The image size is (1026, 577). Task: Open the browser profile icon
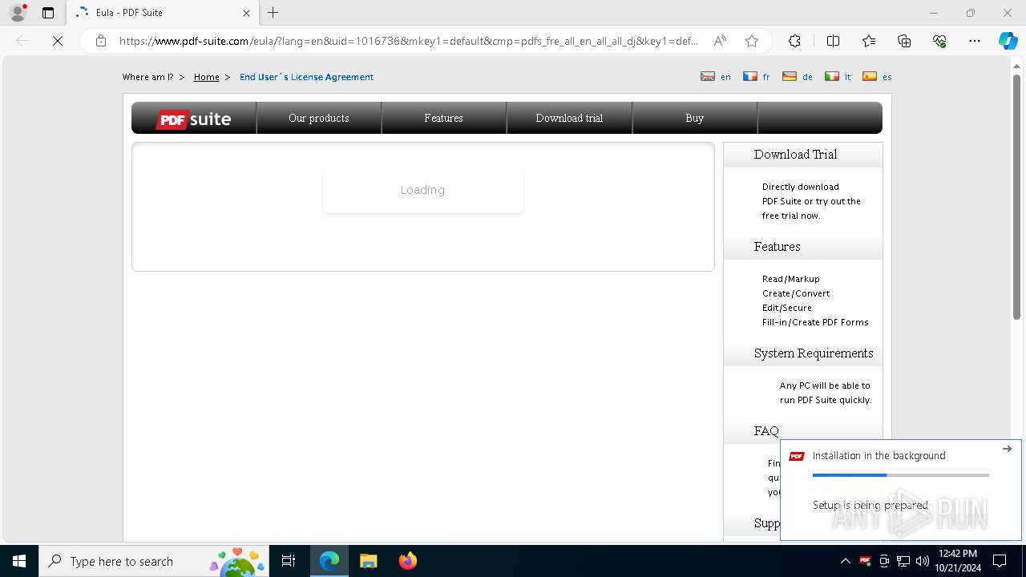coord(18,13)
